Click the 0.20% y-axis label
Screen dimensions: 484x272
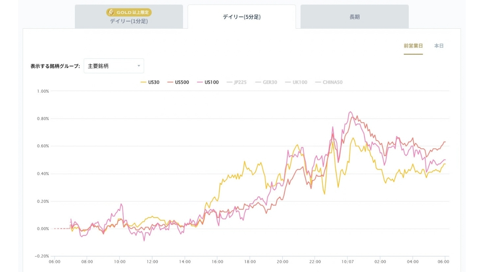click(x=43, y=201)
